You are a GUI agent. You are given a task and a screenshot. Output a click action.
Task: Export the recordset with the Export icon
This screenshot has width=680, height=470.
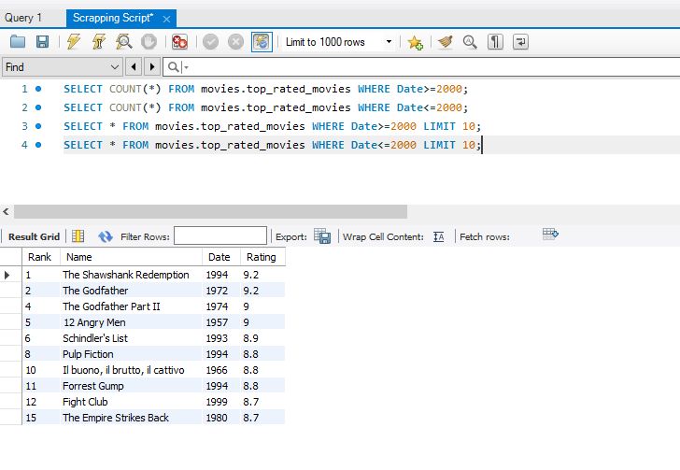[x=322, y=236]
